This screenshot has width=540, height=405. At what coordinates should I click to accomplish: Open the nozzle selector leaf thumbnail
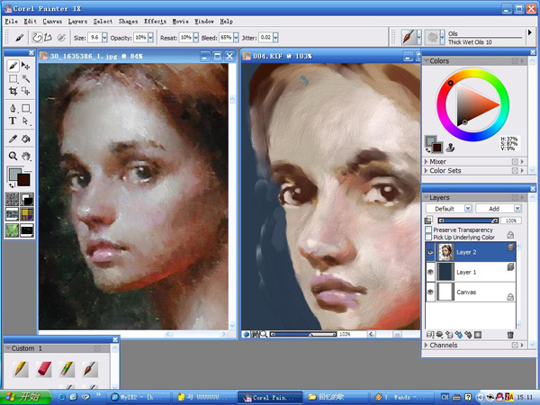(x=12, y=229)
